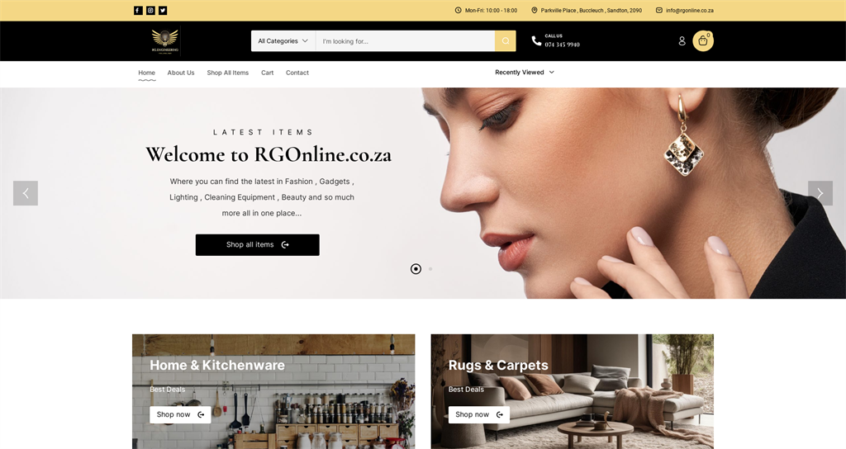Open the About Us menu item
Image resolution: width=846 pixels, height=449 pixels.
point(181,73)
